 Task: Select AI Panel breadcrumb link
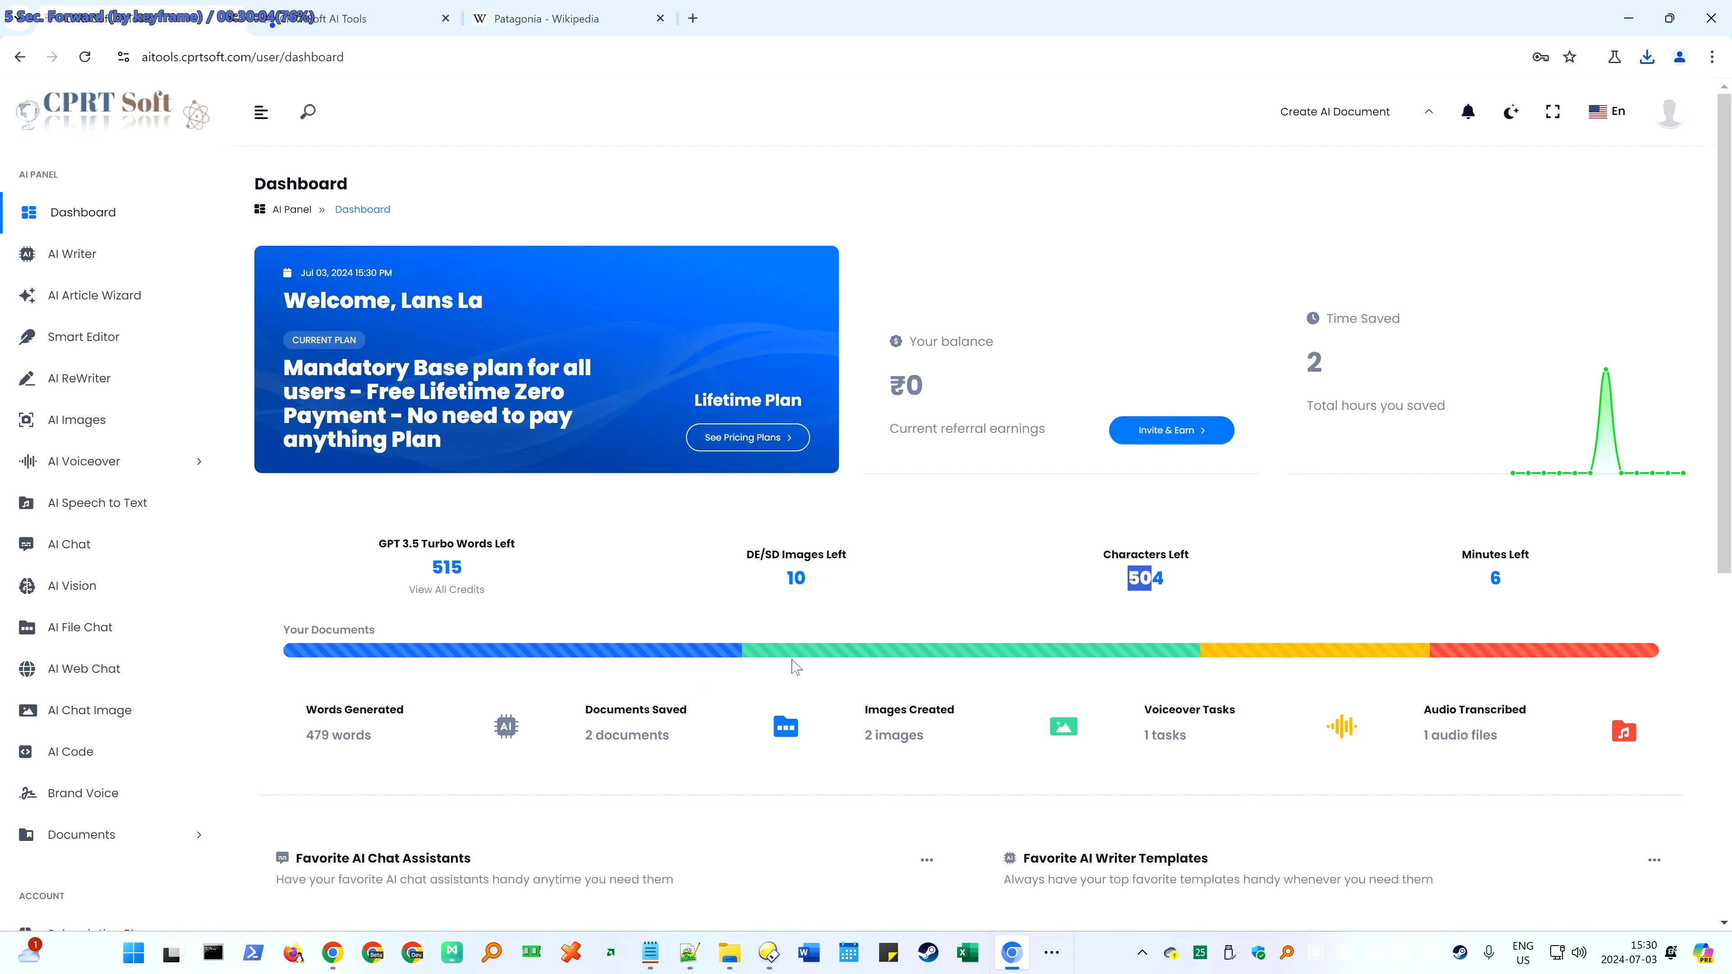tap(291, 208)
